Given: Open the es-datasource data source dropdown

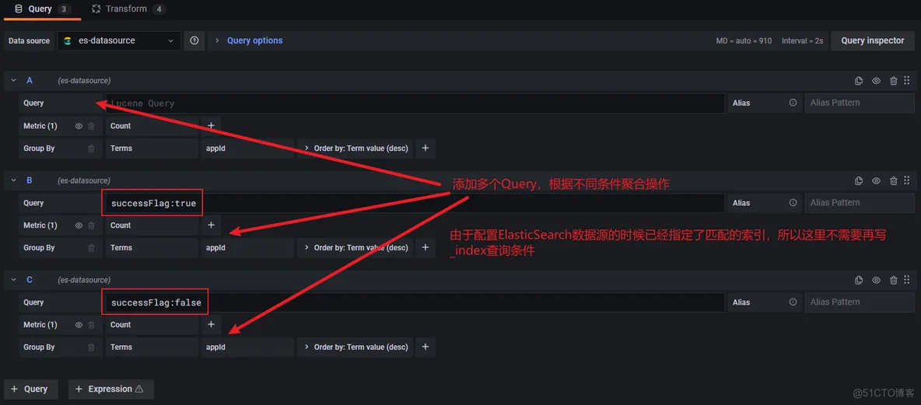Looking at the screenshot, I should pyautogui.click(x=119, y=40).
